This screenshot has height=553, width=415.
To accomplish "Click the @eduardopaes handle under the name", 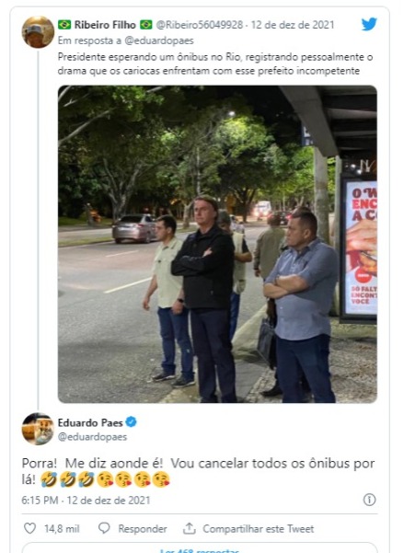I will pyautogui.click(x=92, y=437).
